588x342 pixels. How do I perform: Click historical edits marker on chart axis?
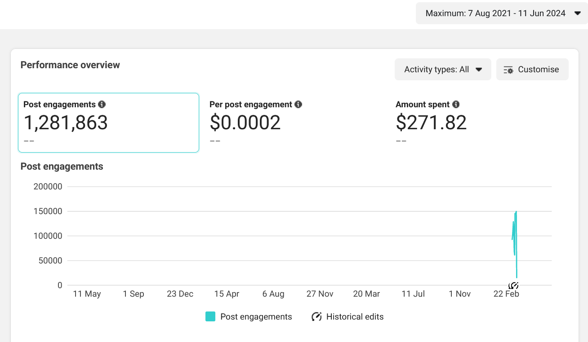(514, 285)
